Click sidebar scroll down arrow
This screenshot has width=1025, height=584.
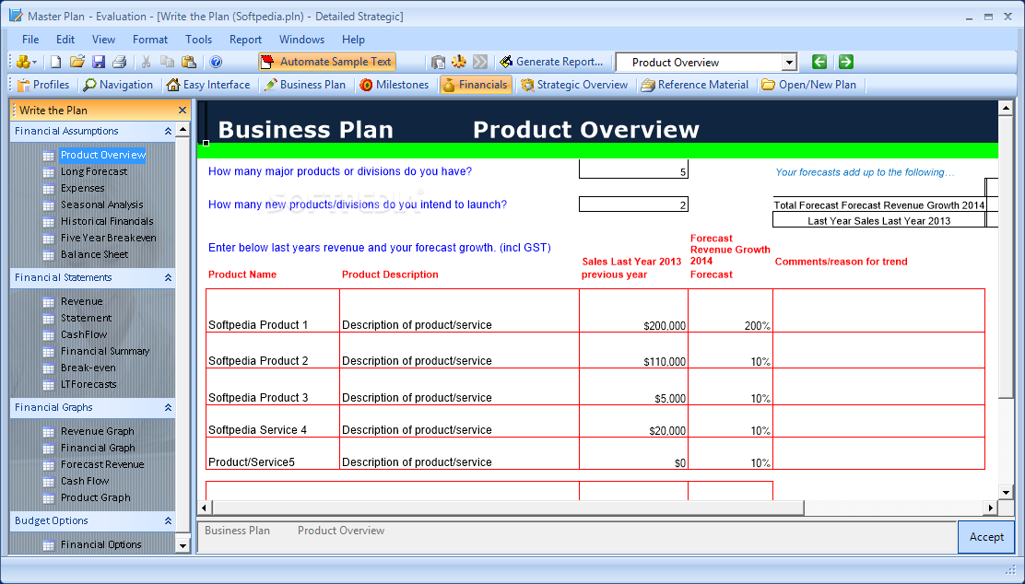(x=183, y=545)
